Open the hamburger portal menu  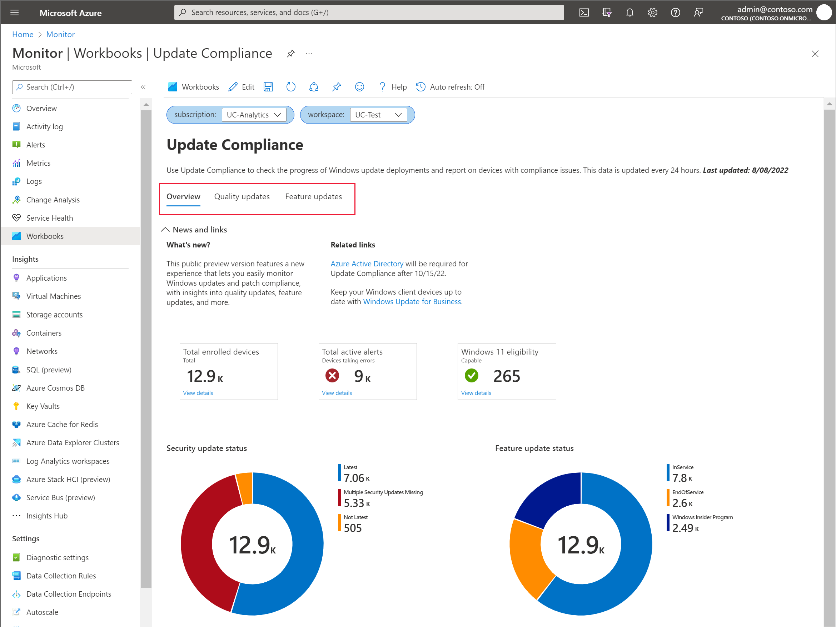click(14, 12)
